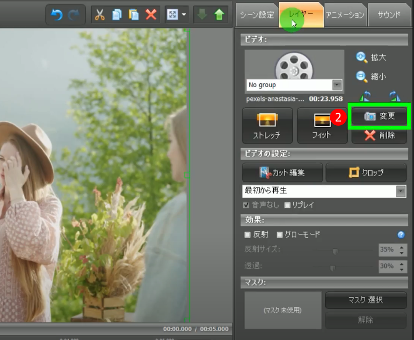Open the No group dropdown
The image size is (414, 340).
pyautogui.click(x=337, y=85)
